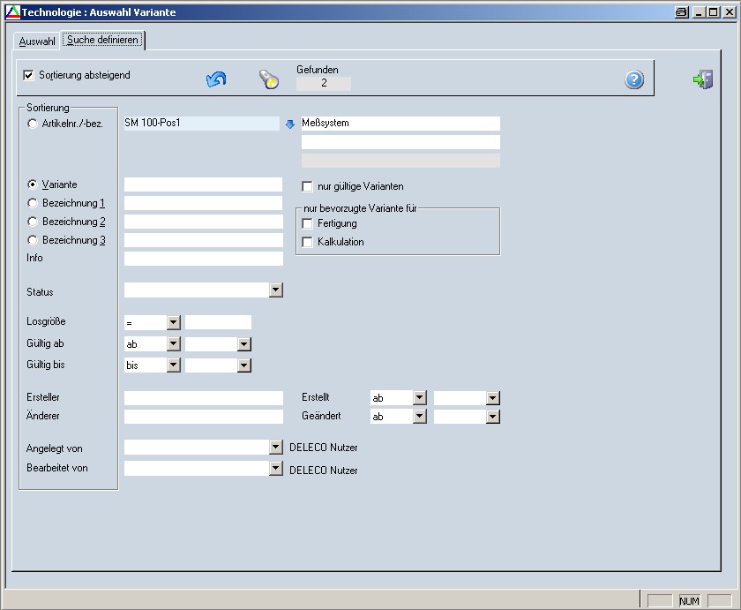The width and height of the screenshot is (741, 610).
Task: Open the Erstellt date dropdown
Action: pyautogui.click(x=492, y=398)
